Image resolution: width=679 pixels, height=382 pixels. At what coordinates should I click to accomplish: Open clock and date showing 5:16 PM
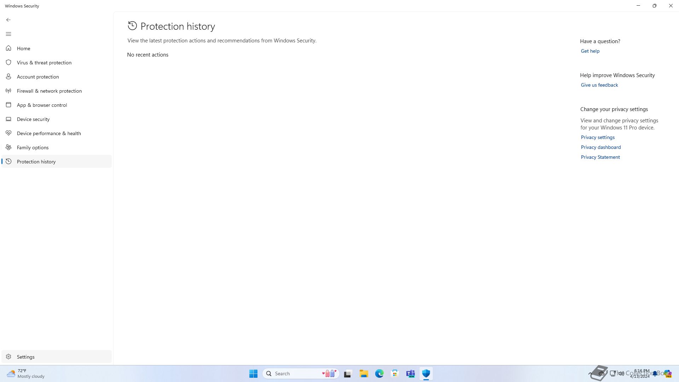[640, 374]
